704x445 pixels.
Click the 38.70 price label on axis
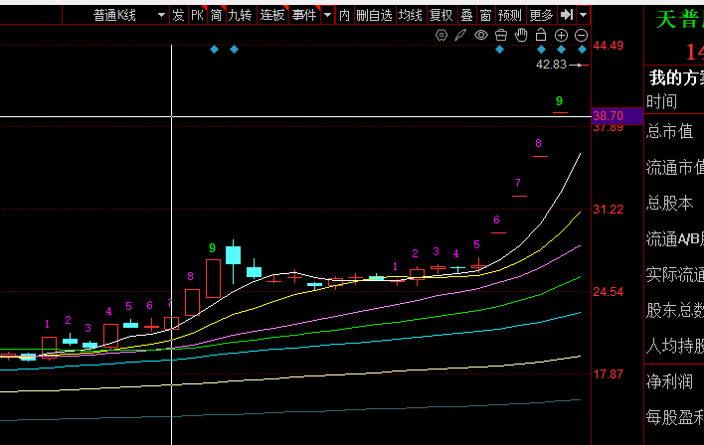(x=608, y=116)
